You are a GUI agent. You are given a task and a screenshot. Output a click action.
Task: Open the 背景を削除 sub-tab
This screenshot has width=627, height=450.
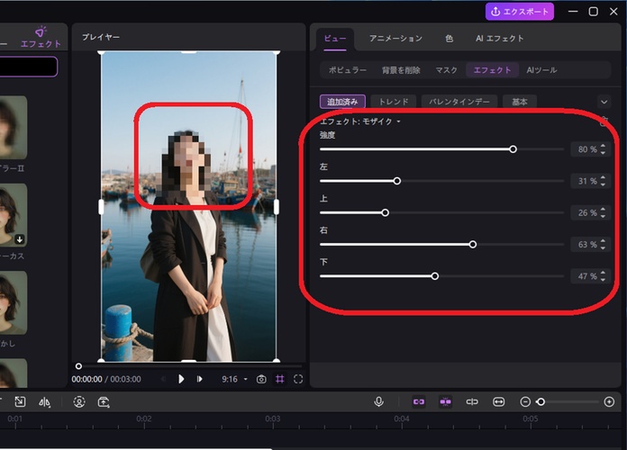point(401,70)
